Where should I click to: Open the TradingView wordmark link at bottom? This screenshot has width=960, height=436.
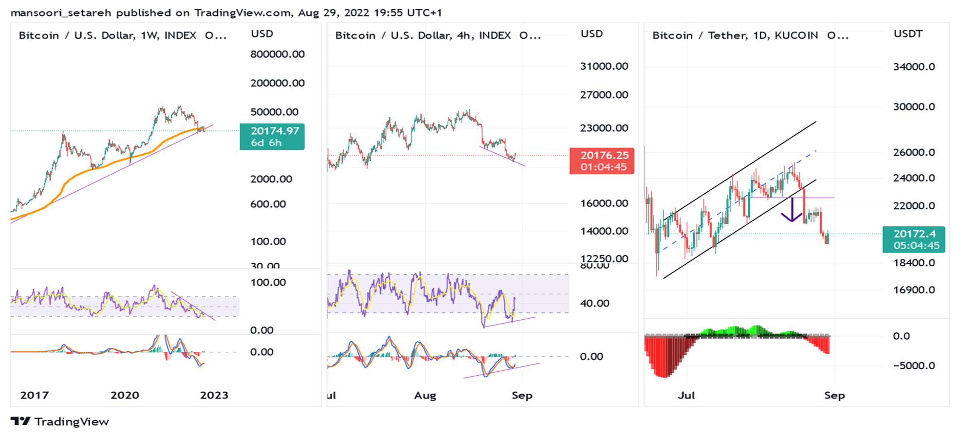(x=72, y=421)
